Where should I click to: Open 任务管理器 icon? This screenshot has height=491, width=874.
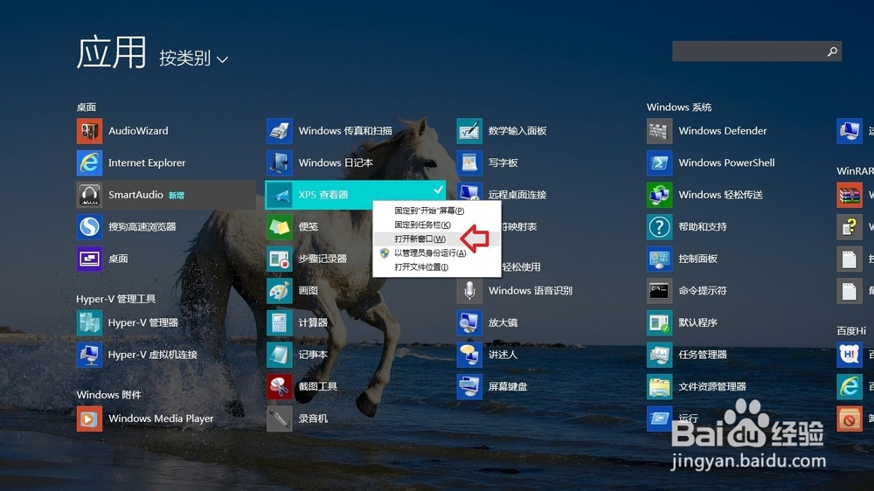659,355
